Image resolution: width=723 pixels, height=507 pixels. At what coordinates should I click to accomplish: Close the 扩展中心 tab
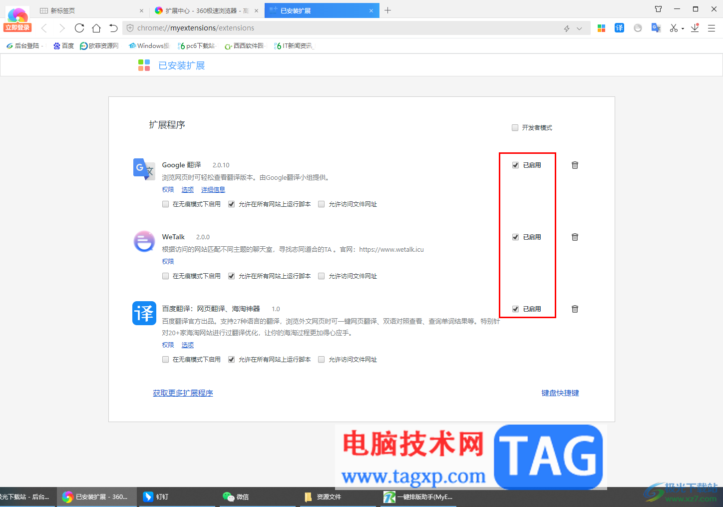point(256,10)
